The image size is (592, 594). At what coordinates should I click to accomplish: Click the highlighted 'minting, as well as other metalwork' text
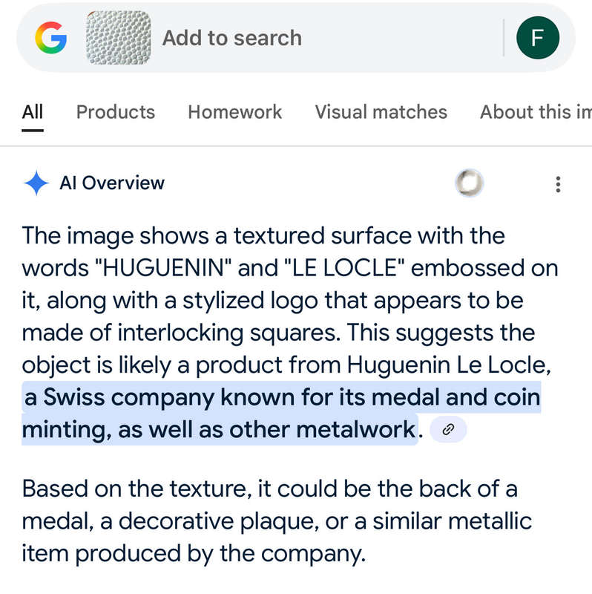click(x=220, y=430)
